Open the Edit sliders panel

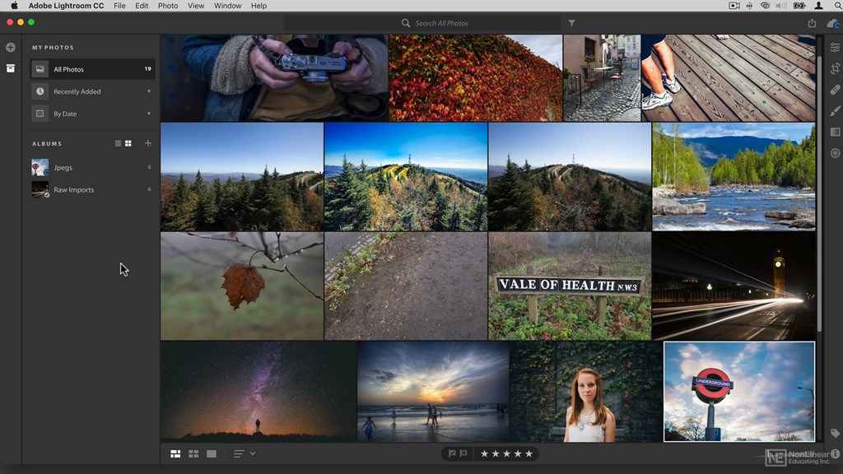pyautogui.click(x=835, y=48)
